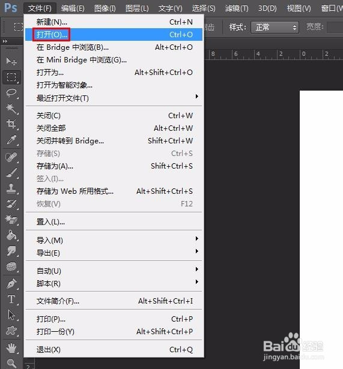Click marquee tool preset icon in options bar

[x=19, y=26]
